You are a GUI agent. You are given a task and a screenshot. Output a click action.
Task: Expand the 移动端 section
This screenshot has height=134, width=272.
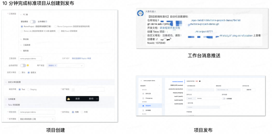pos(21,39)
